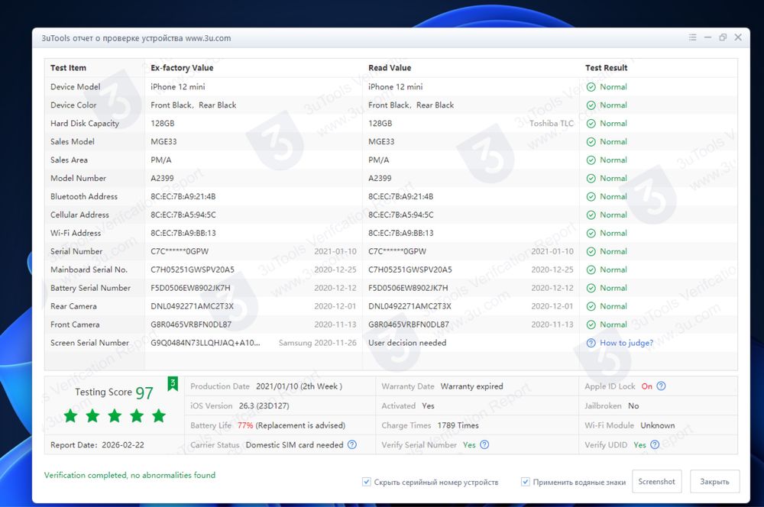This screenshot has height=507, width=764.
Task: Select the Hard Disk Capacity row label
Action: point(84,123)
